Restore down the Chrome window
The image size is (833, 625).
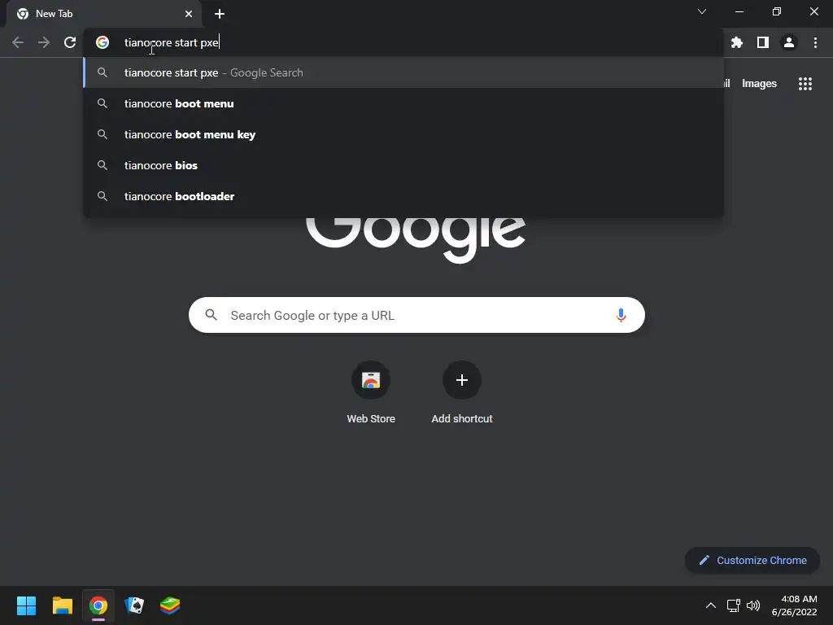pos(776,11)
